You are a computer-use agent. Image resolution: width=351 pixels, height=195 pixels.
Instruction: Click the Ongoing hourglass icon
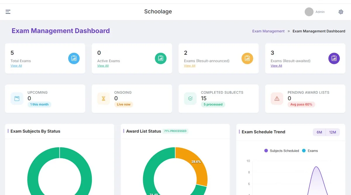coord(104,99)
